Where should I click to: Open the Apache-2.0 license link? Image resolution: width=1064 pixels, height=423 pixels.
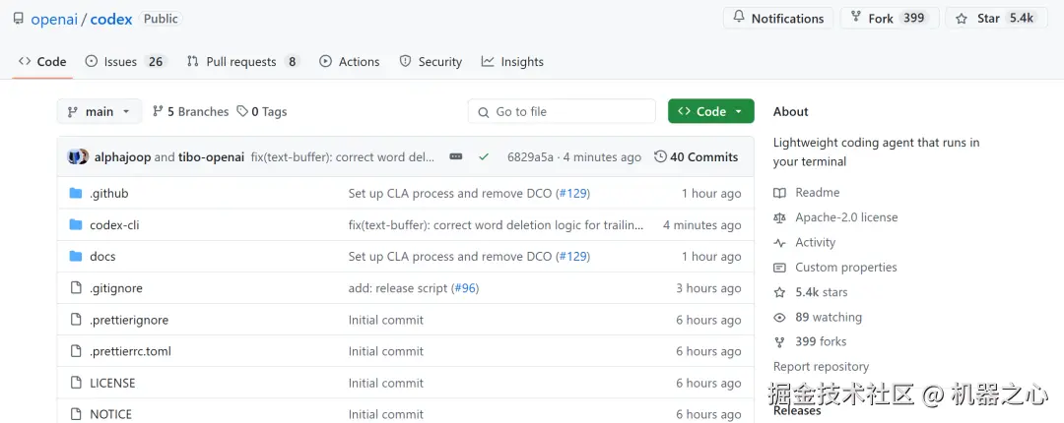click(x=846, y=217)
